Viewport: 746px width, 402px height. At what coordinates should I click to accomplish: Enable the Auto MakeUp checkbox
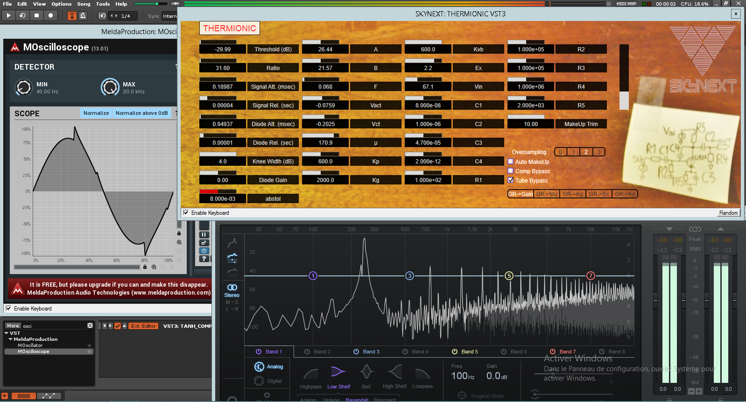point(510,162)
